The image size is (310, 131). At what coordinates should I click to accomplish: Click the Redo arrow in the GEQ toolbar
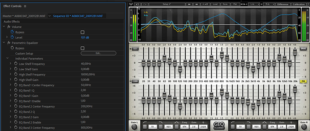(145, 4)
